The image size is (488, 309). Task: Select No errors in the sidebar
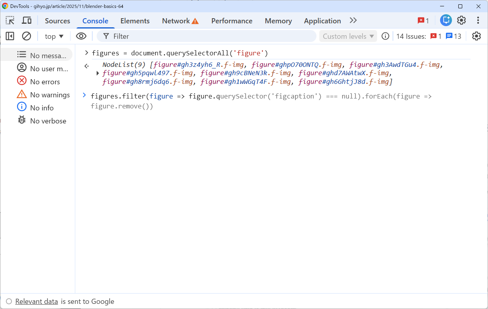coord(45,82)
